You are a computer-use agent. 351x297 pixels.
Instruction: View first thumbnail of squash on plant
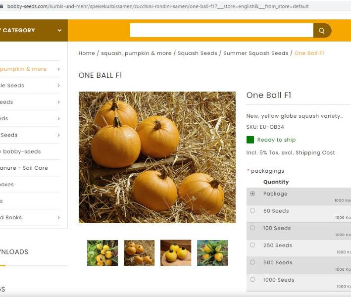coord(102,253)
